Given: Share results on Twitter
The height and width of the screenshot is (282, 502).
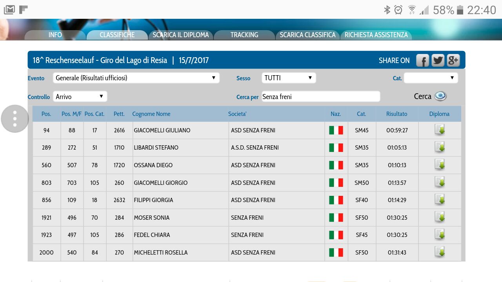Looking at the screenshot, I should pos(438,60).
